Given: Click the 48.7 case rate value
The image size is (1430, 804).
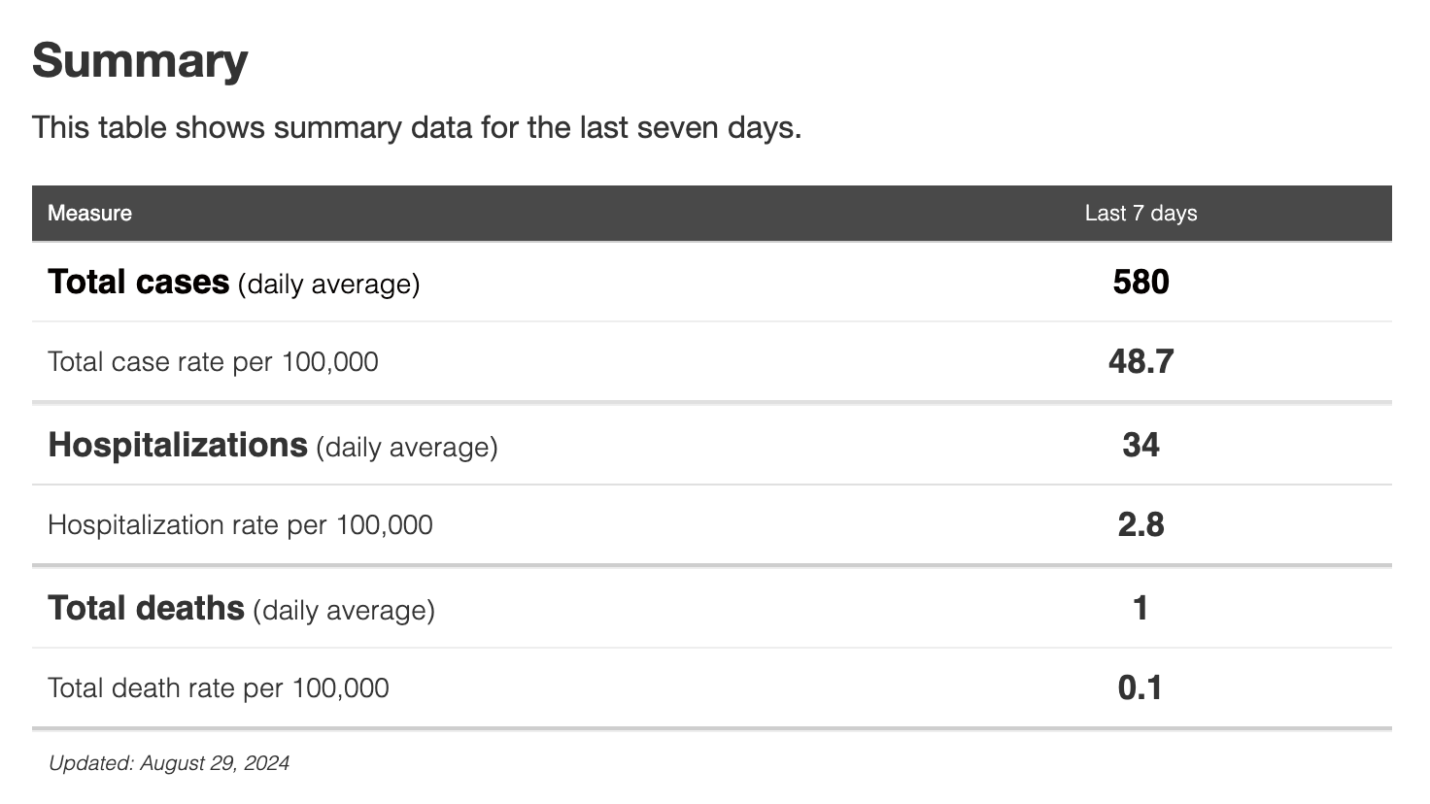Looking at the screenshot, I should point(1141,362).
